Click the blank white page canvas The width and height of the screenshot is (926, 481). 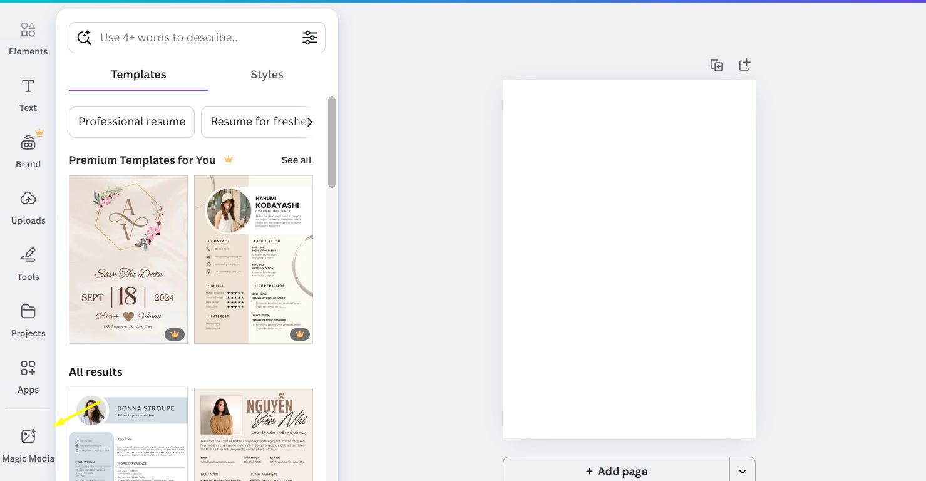click(x=629, y=259)
